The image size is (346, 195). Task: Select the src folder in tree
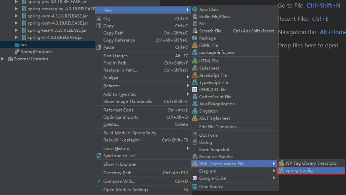(x=24, y=45)
